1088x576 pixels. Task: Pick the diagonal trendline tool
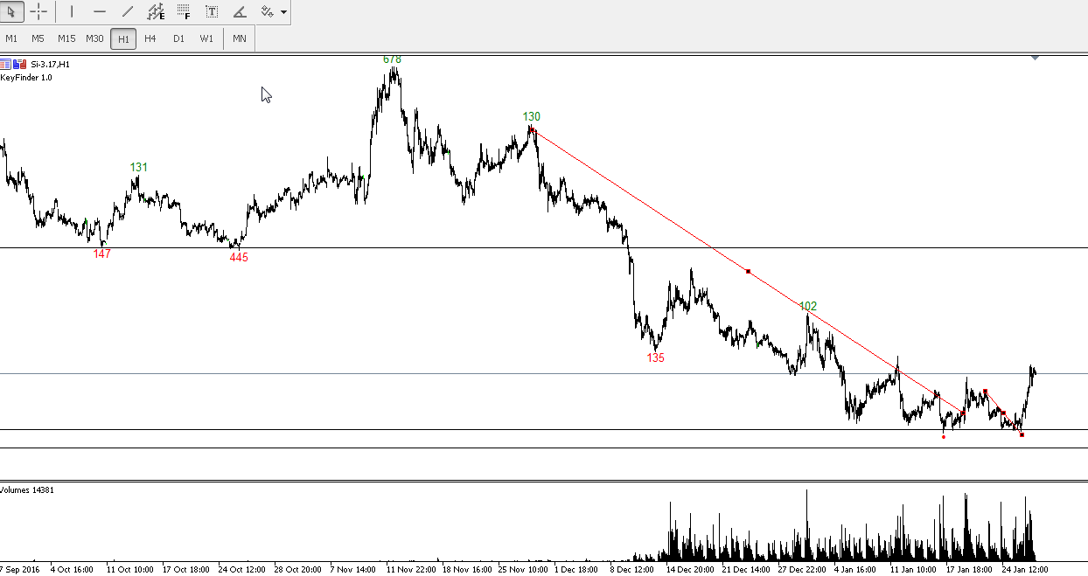pyautogui.click(x=128, y=12)
